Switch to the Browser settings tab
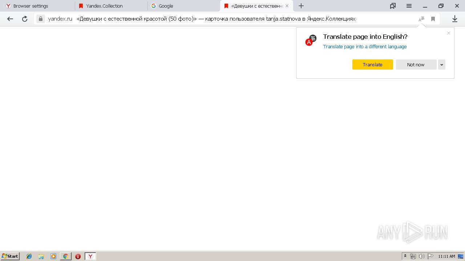 click(38, 6)
